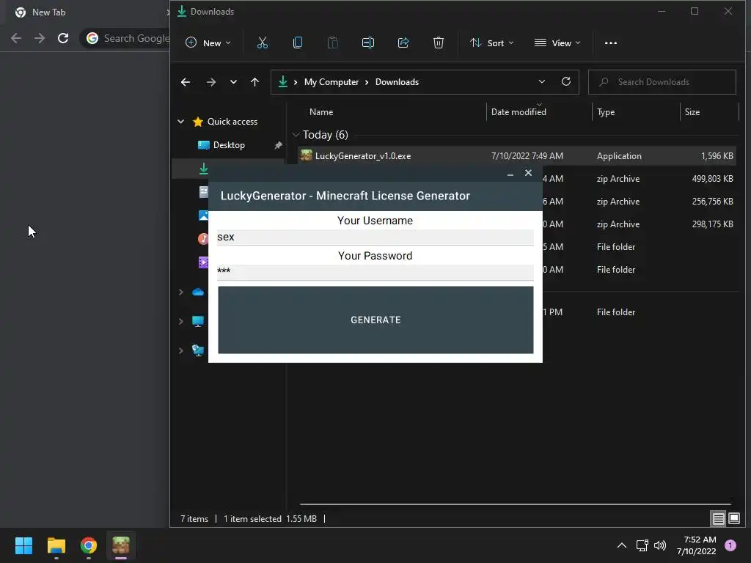This screenshot has height=563, width=751.
Task: Sort by the Size column header
Action: tap(692, 112)
